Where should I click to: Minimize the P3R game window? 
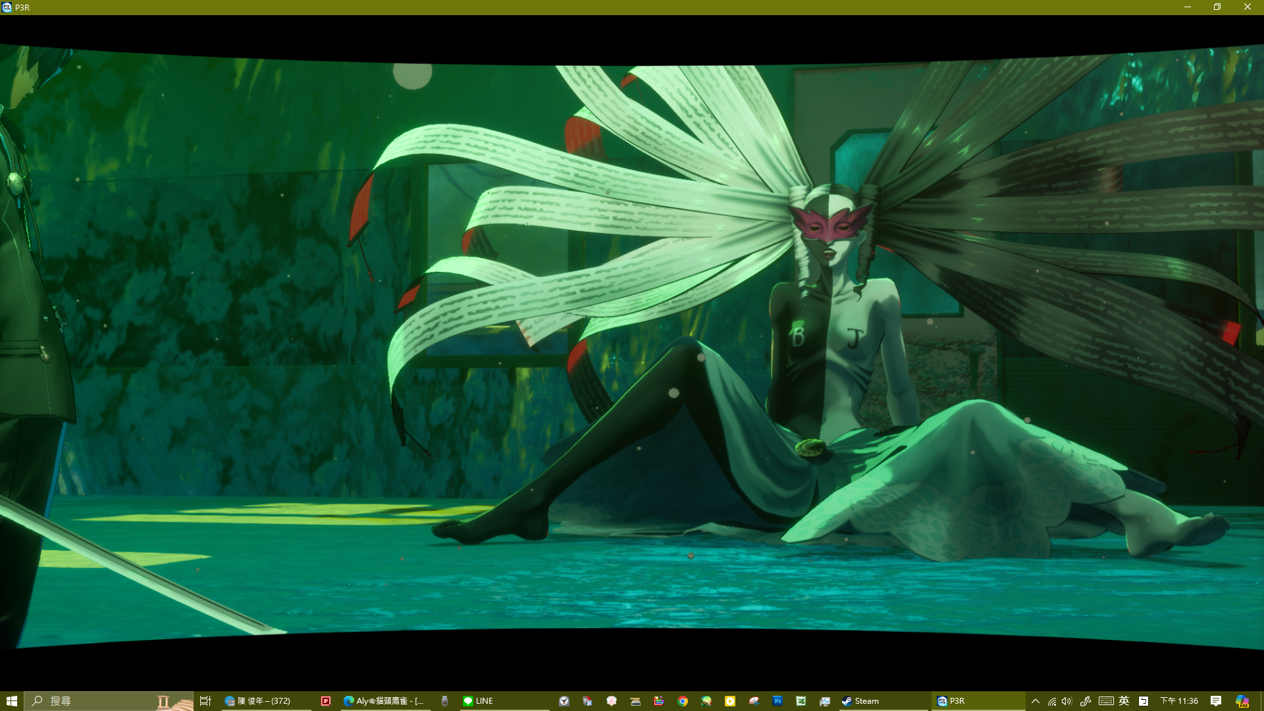pos(1188,7)
